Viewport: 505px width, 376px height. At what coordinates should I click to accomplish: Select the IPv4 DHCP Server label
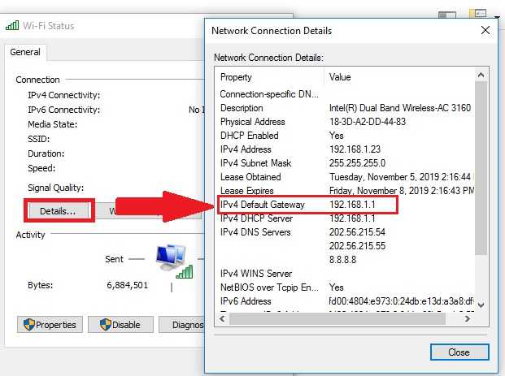pyautogui.click(x=256, y=218)
